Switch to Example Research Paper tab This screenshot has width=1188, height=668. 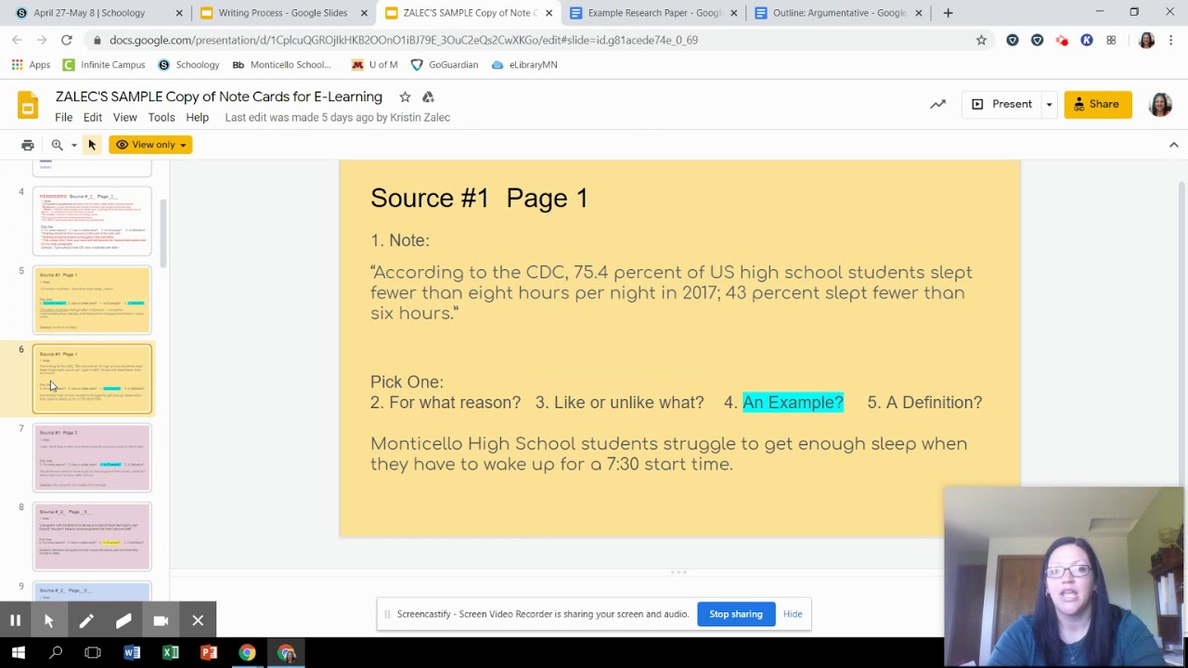[654, 13]
